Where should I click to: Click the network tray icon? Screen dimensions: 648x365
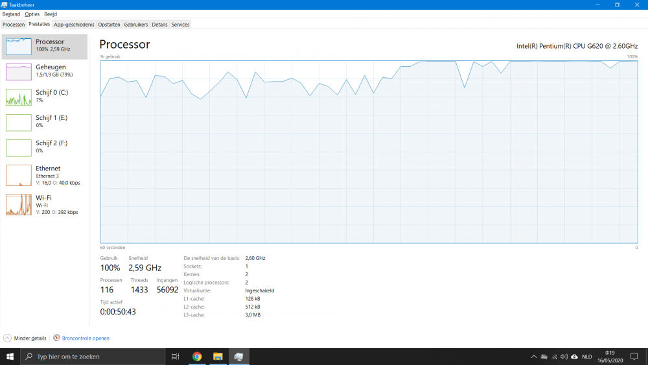click(544, 357)
